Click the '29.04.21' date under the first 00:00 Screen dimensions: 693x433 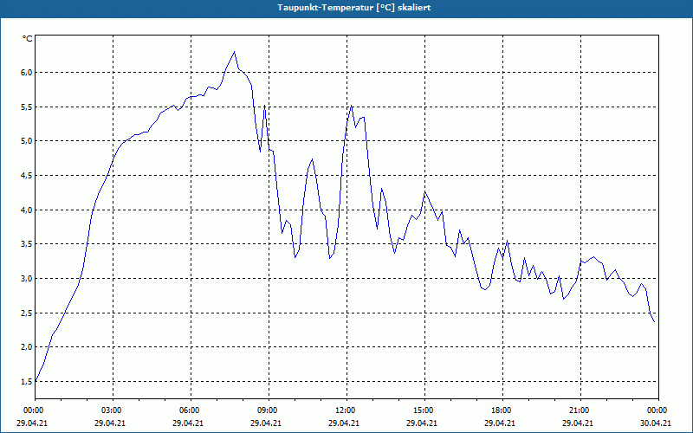coord(32,423)
